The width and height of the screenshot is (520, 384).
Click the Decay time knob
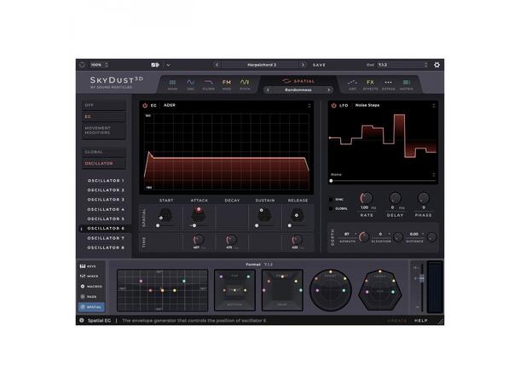[x=231, y=239]
